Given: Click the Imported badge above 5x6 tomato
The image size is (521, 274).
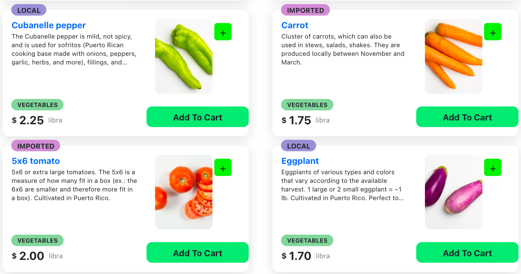Looking at the screenshot, I should 36,146.
